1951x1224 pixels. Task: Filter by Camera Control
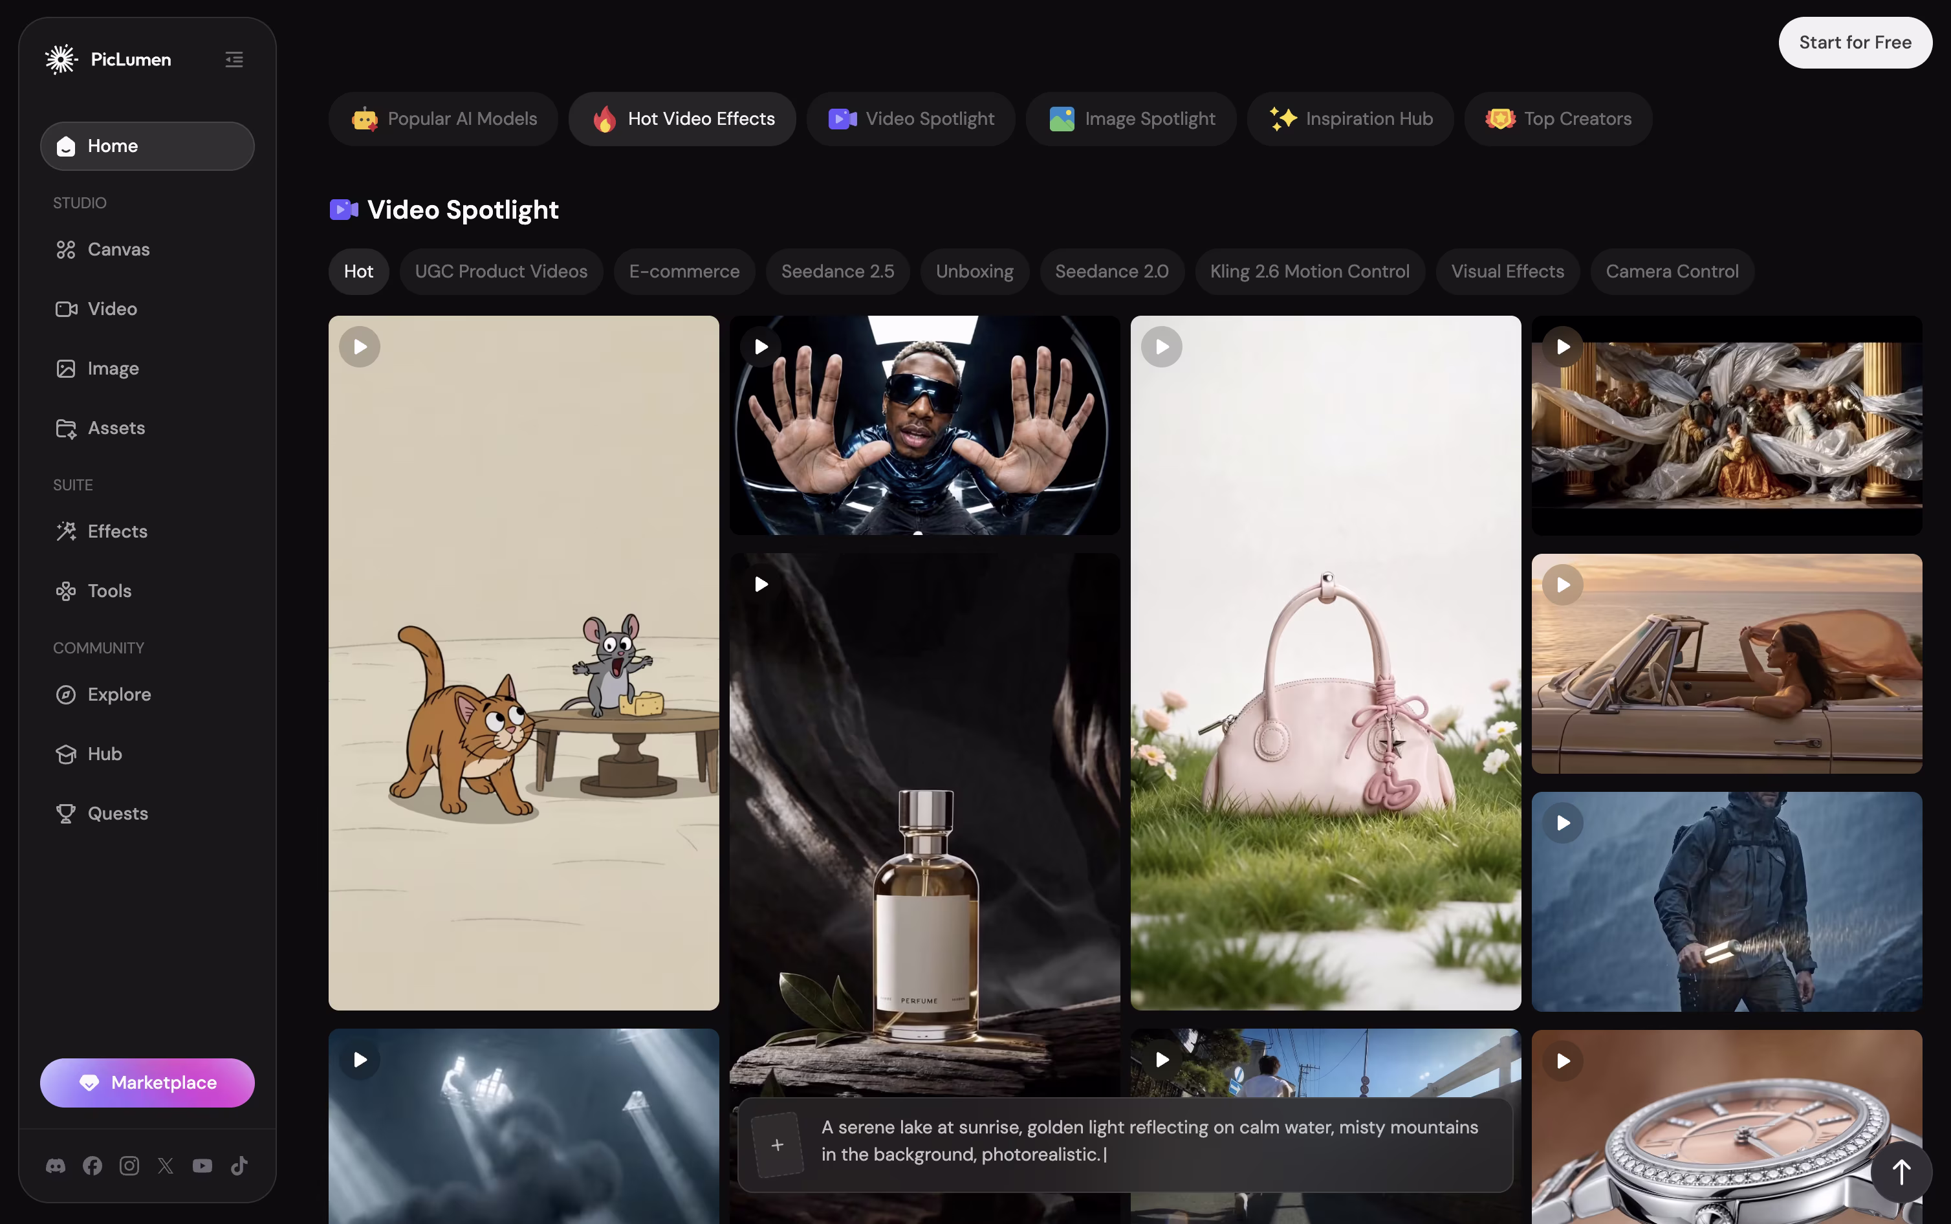(1672, 271)
